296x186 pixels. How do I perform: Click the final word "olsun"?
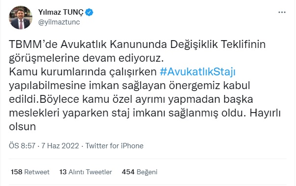22,126
